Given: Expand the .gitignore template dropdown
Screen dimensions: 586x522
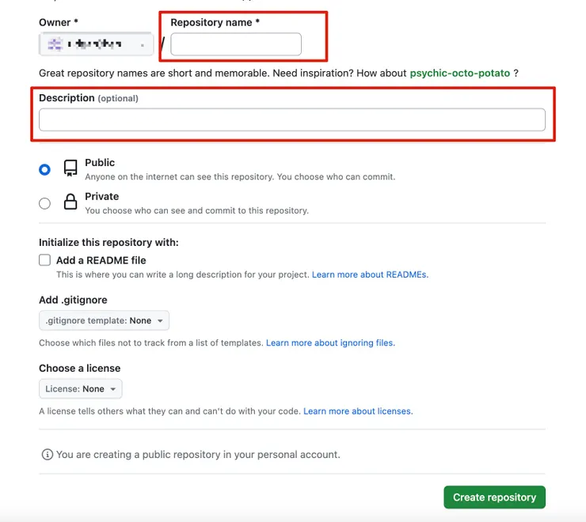Looking at the screenshot, I should pos(104,321).
